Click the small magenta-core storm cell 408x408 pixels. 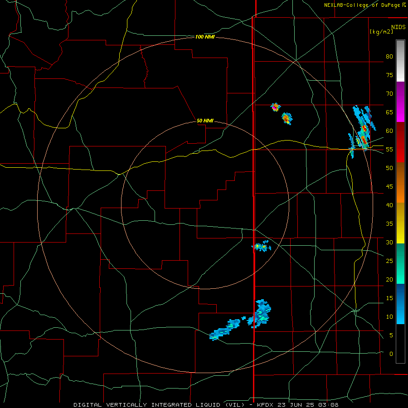[x=276, y=107]
